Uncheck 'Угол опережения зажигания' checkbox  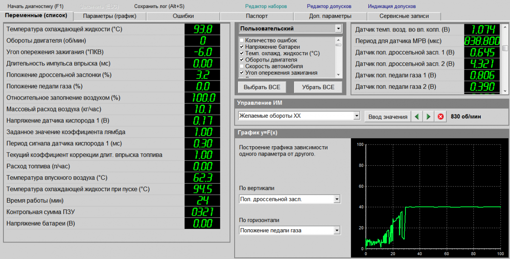[242, 72]
